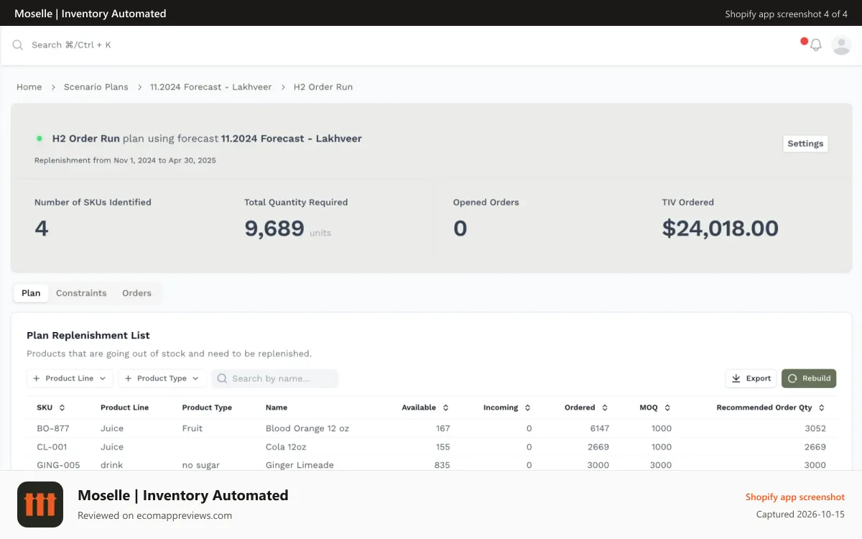The image size is (862, 539).
Task: Switch to the Orders tab
Action: [x=136, y=293]
